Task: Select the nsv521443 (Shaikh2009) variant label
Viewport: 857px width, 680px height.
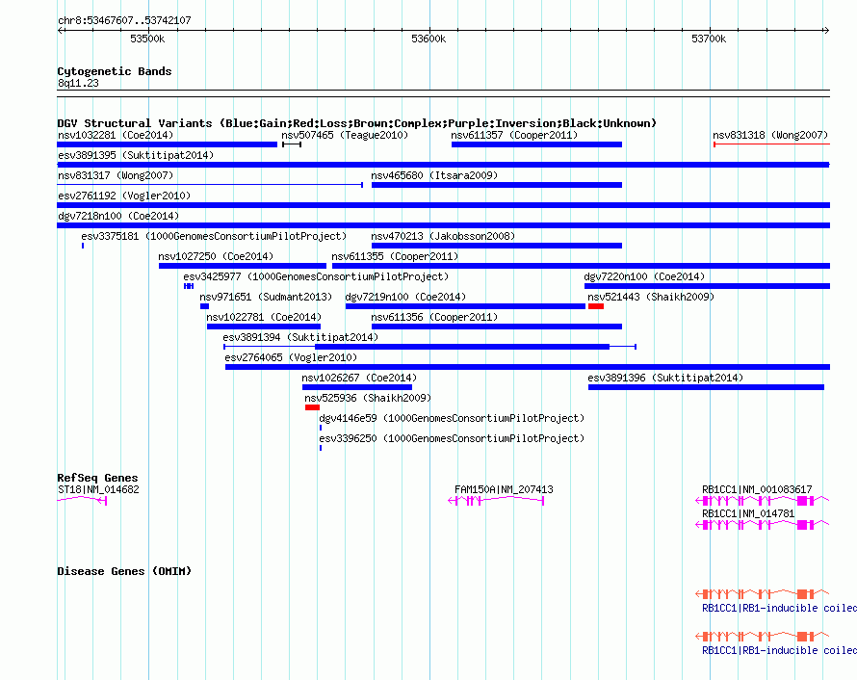Action: pyautogui.click(x=651, y=297)
